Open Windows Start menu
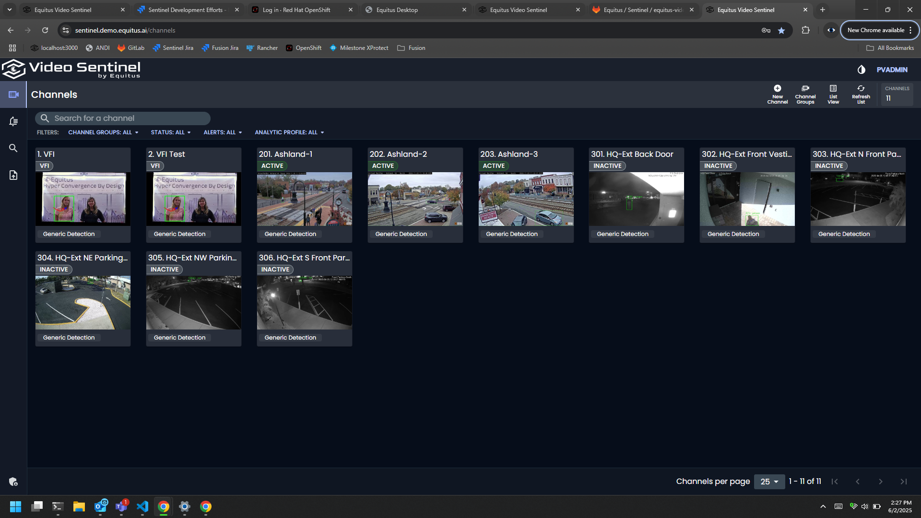This screenshot has width=921, height=518. click(x=15, y=506)
